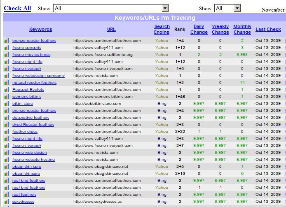Sort by Keywords column header
Viewport: 286px width, 207px height.
pos(41,29)
